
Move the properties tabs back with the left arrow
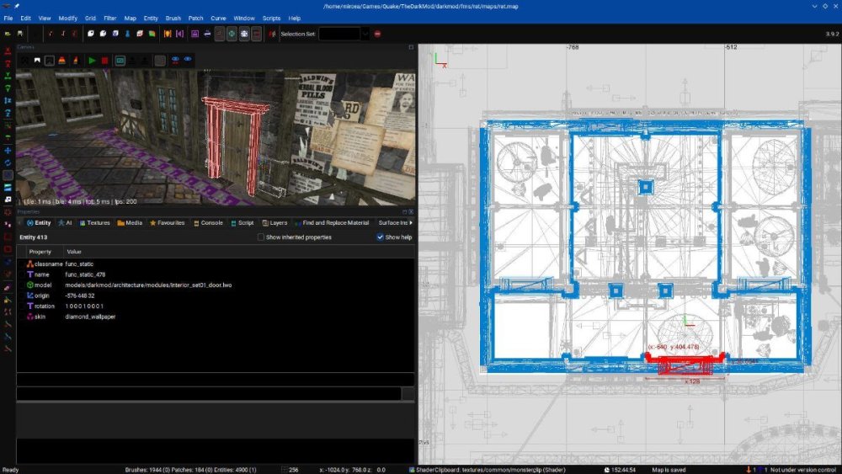(x=20, y=222)
